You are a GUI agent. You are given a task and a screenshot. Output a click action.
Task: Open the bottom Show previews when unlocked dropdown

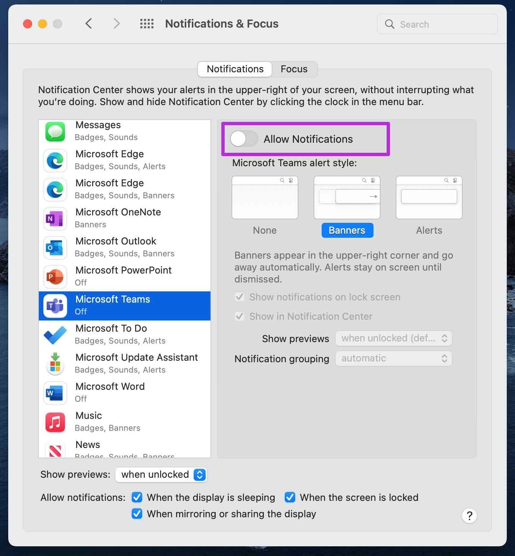[161, 474]
